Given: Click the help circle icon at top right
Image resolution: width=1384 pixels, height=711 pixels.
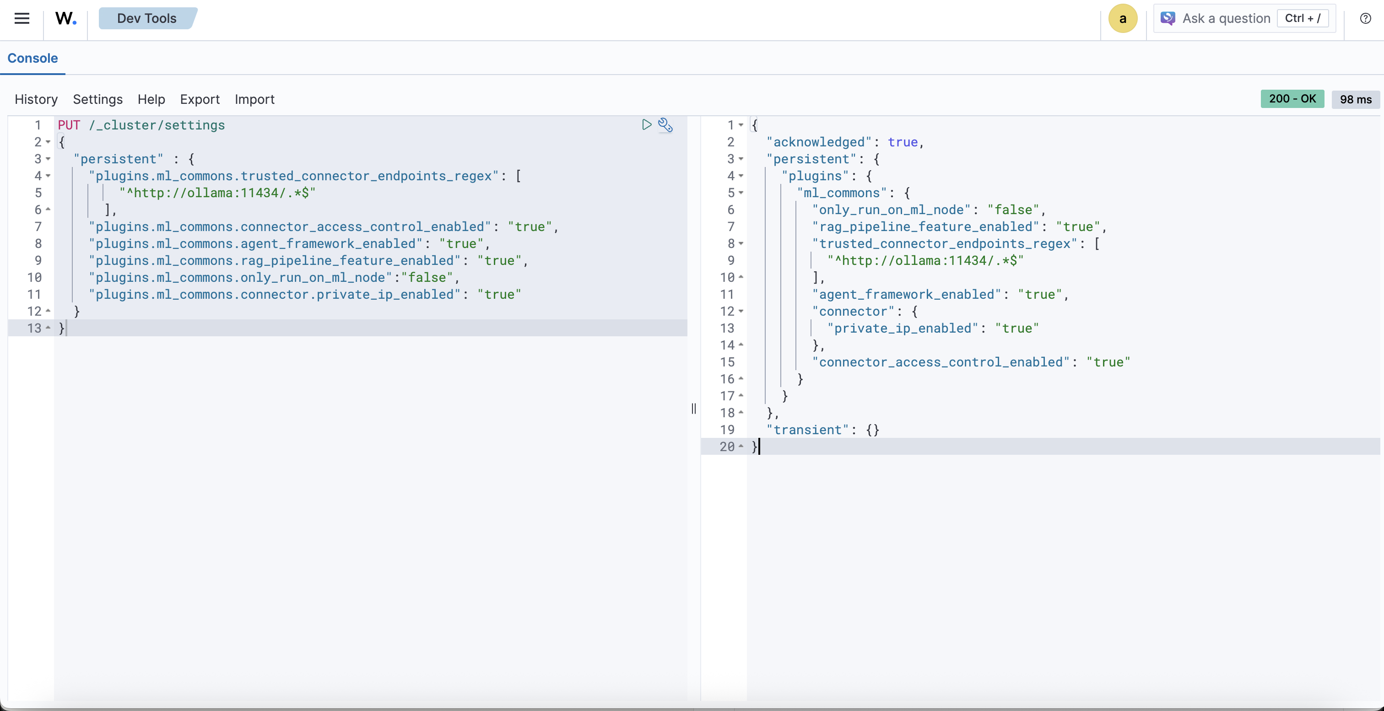Looking at the screenshot, I should pos(1365,18).
